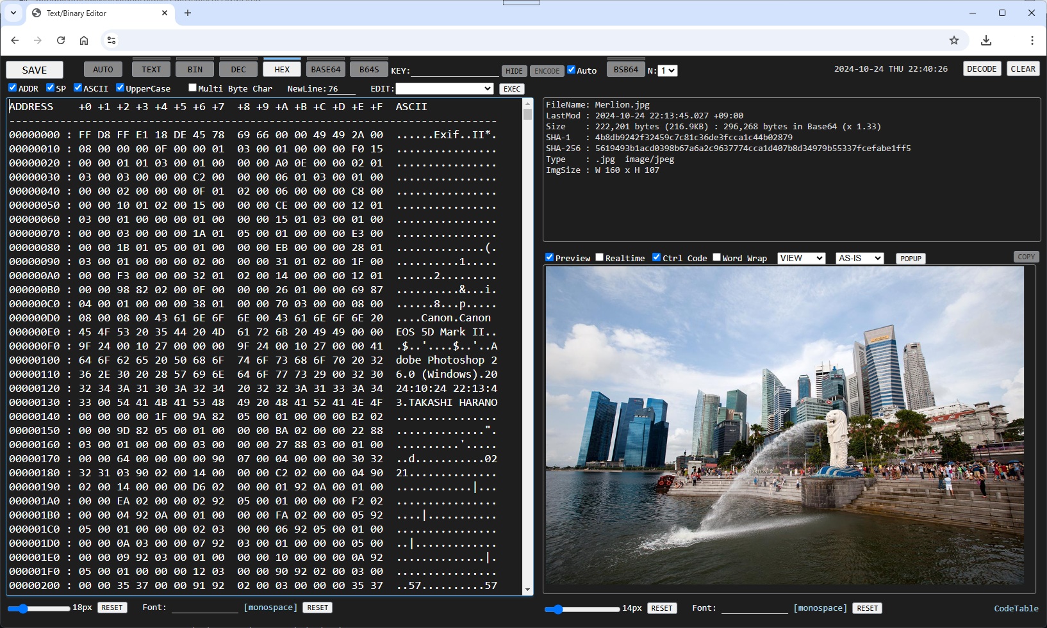Click the hex pane scroll-down arrow

click(527, 590)
